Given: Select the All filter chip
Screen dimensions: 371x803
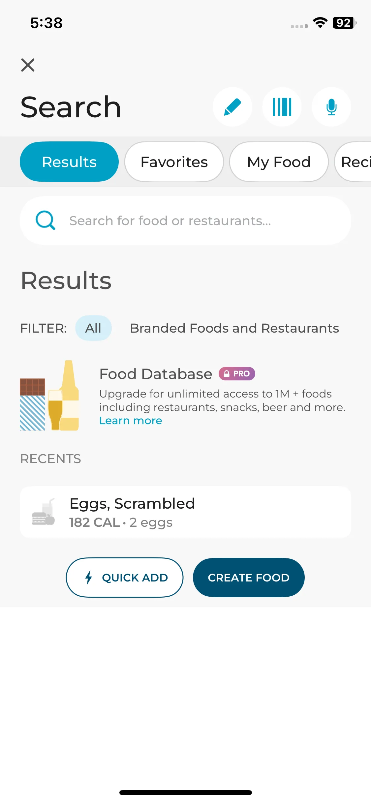Looking at the screenshot, I should 93,328.
